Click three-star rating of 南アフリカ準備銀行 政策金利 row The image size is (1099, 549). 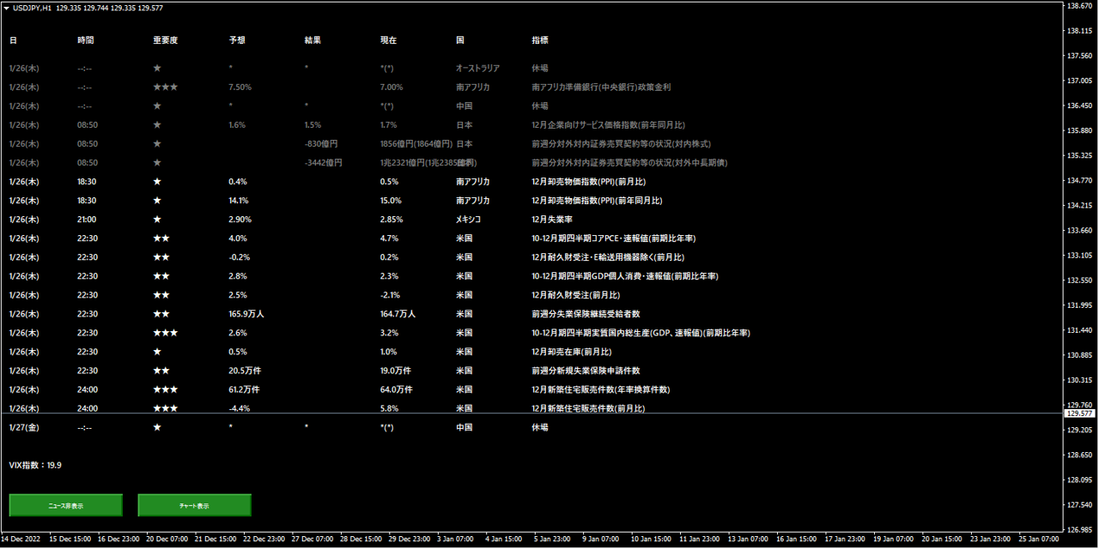(x=165, y=87)
